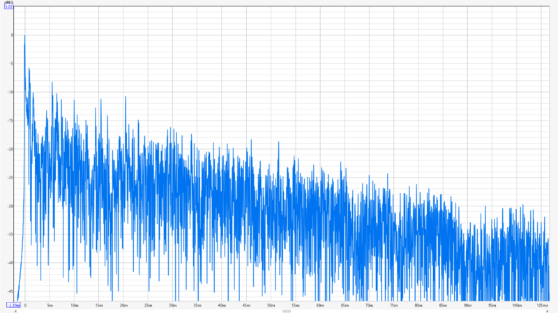This screenshot has height=313, width=558.
Task: Click the horizontal scrollbar left arrow
Action: coord(15,311)
